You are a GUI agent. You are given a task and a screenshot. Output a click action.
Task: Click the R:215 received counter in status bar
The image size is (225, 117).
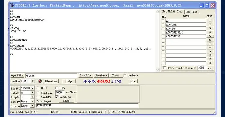click(x=55, y=112)
